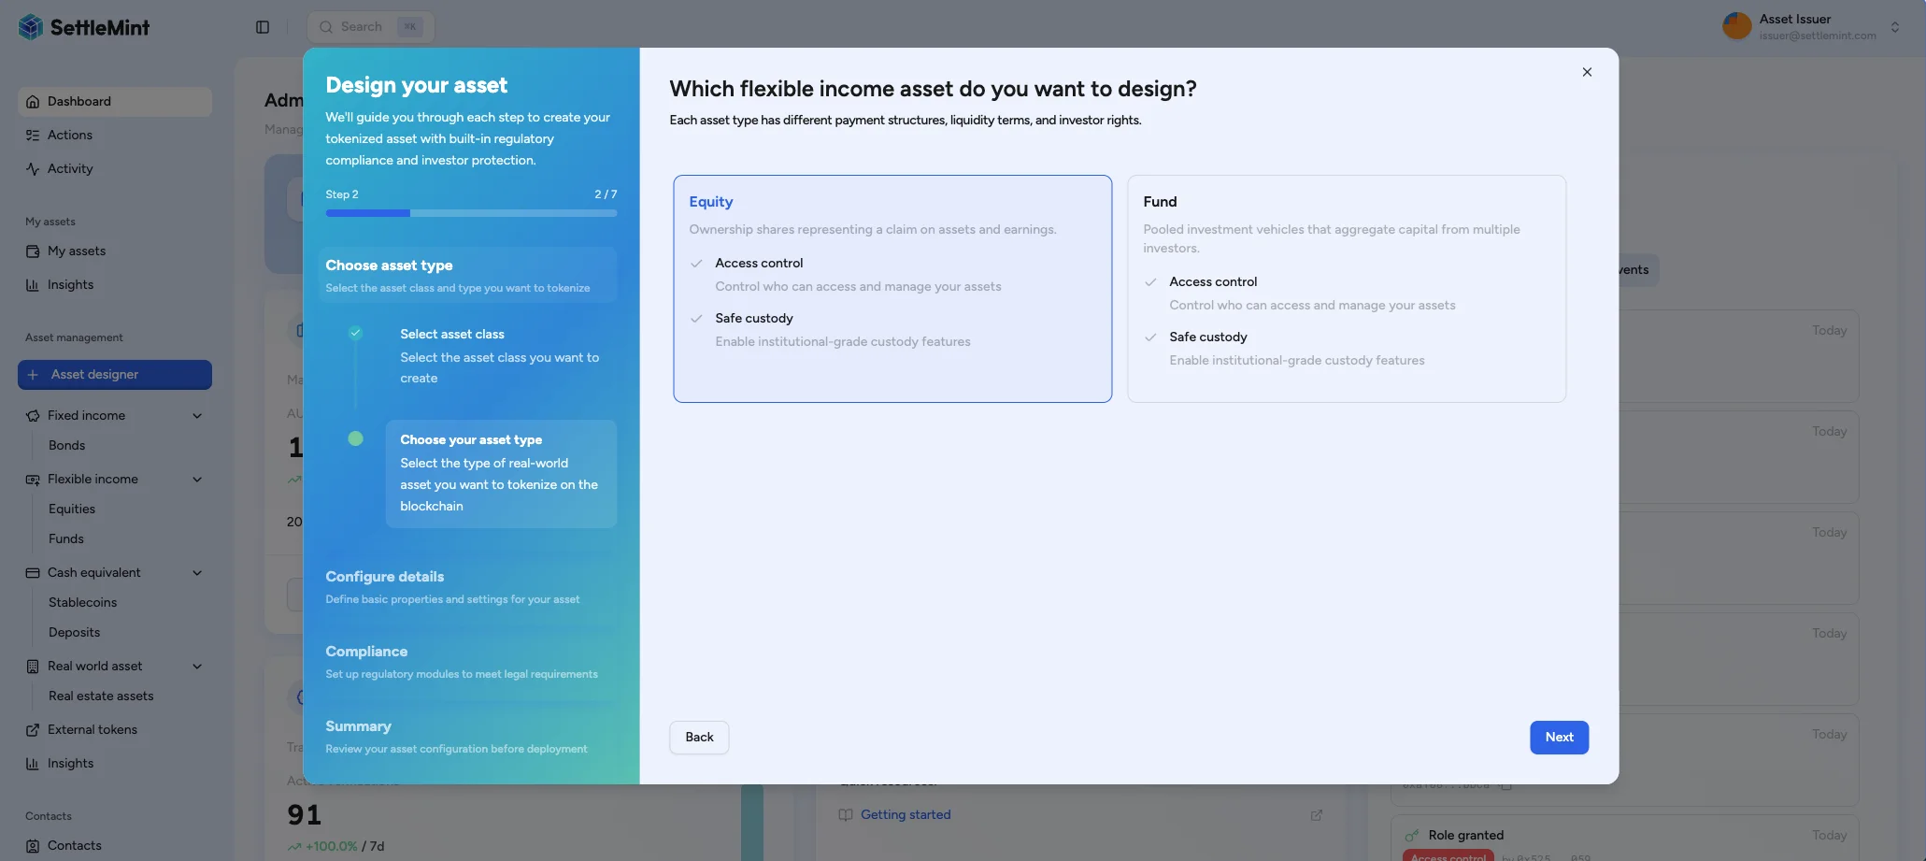Click the plus icon on Asset designer
The height and width of the screenshot is (861, 1926).
33,375
